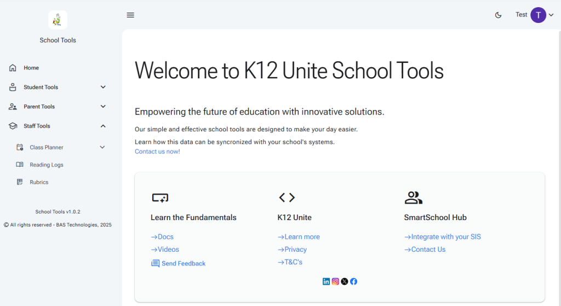Toggle the sidebar with hamburger menu icon
Screen dimensions: 561x306
tap(130, 15)
